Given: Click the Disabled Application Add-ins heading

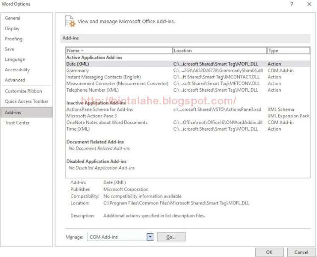Looking at the screenshot, I should tap(96, 161).
